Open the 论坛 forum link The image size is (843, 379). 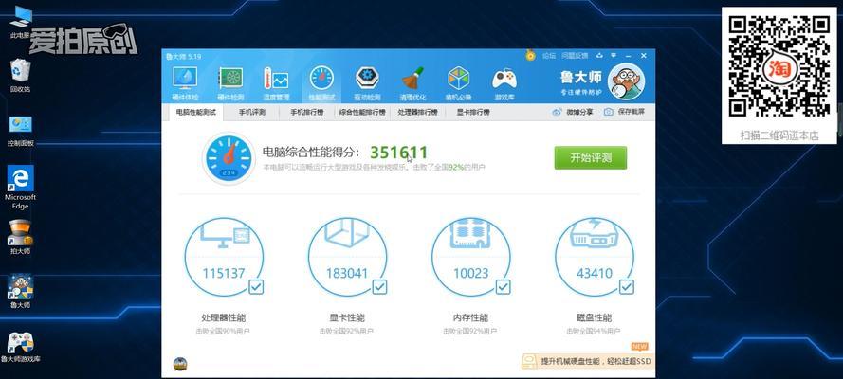(x=548, y=56)
